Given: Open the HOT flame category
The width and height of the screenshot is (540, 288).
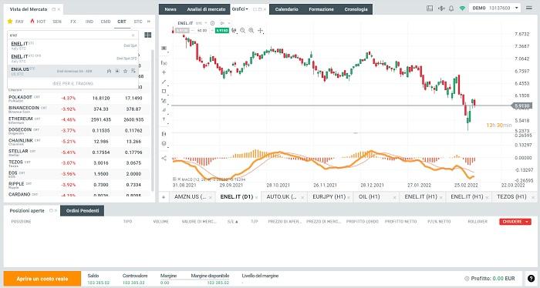Looking at the screenshot, I should click(x=38, y=22).
